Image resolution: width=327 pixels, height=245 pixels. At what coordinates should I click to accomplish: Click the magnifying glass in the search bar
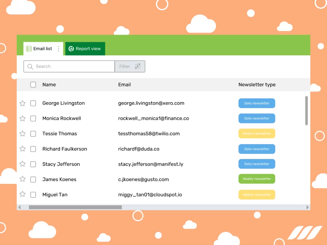point(30,66)
